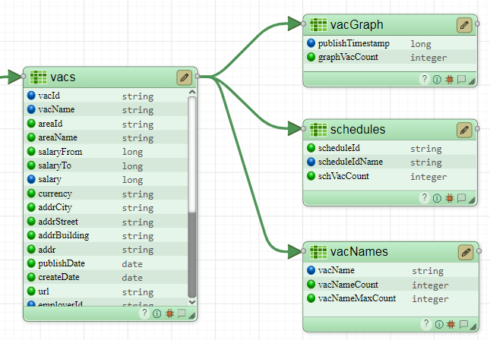Viewport: 490px width, 340px height.
Task: Show the info icon on schedules node
Action: click(437, 198)
